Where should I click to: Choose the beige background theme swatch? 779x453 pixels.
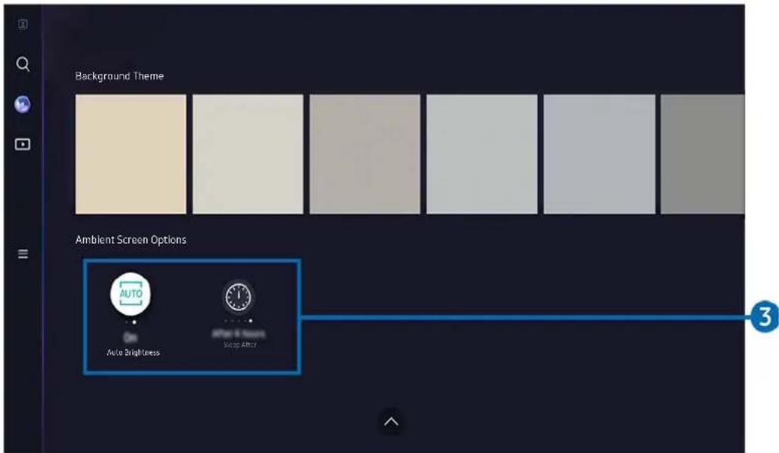pyautogui.click(x=131, y=154)
